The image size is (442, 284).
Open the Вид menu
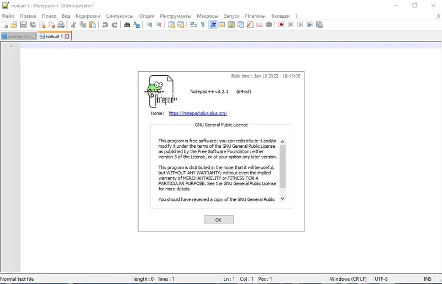pos(66,16)
